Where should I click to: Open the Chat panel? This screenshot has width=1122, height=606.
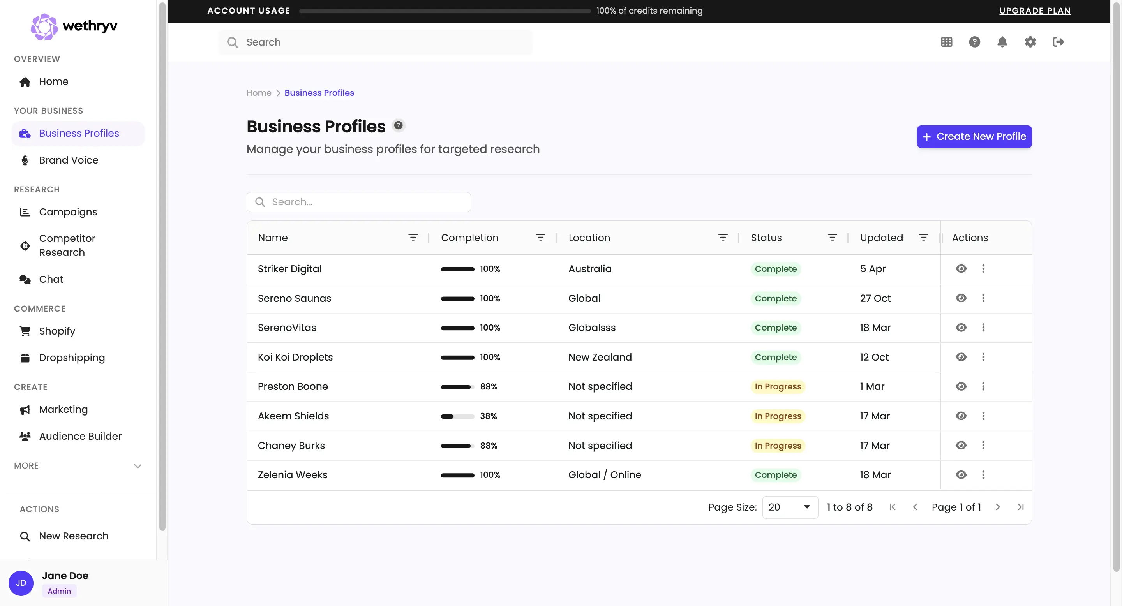51,279
